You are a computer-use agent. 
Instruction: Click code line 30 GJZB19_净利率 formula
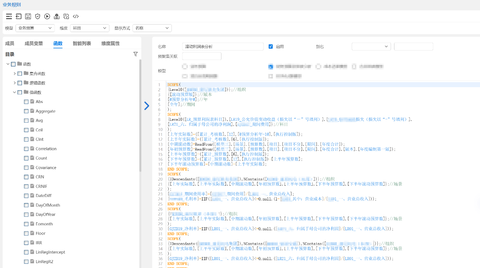(x=281, y=229)
